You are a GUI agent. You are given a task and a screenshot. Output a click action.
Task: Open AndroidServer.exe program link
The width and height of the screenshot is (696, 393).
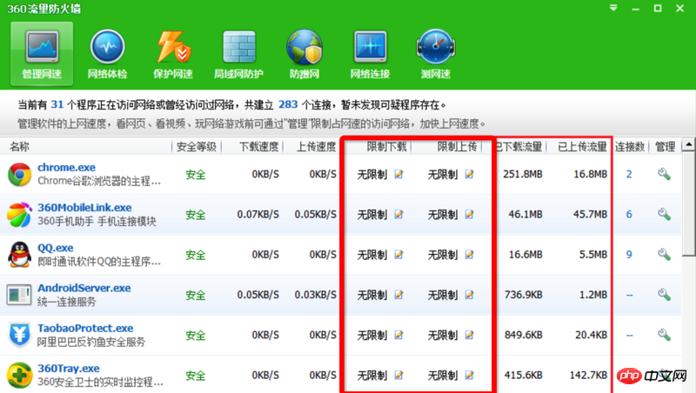coord(84,288)
